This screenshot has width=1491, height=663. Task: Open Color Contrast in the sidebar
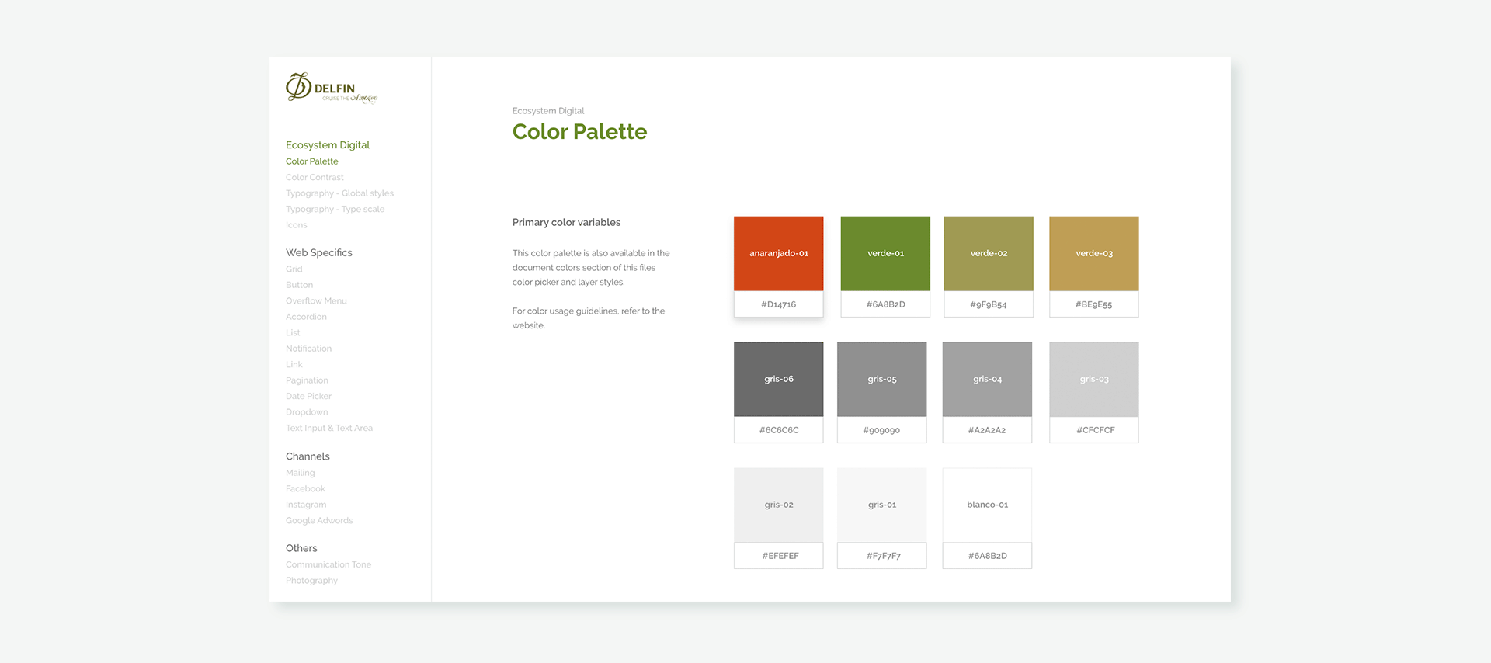(x=315, y=178)
